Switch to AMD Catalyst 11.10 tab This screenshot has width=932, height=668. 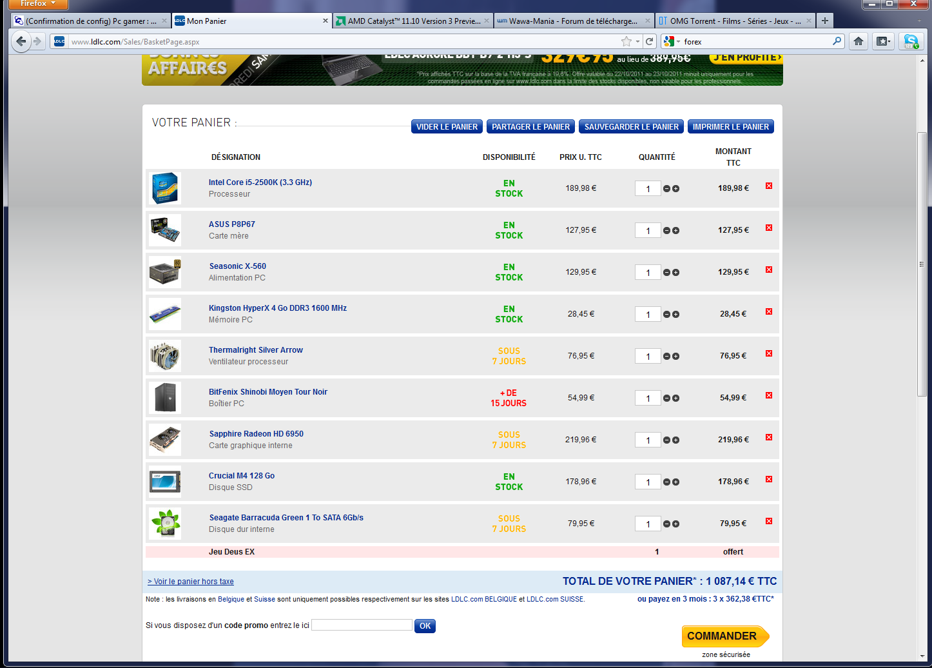413,21
